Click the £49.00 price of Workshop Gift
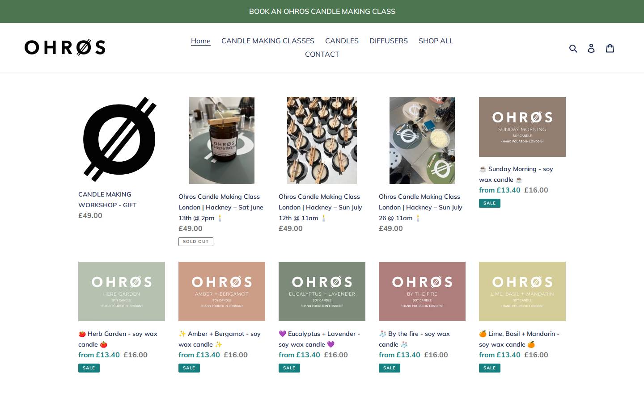Image resolution: width=644 pixels, height=402 pixels. coord(90,215)
